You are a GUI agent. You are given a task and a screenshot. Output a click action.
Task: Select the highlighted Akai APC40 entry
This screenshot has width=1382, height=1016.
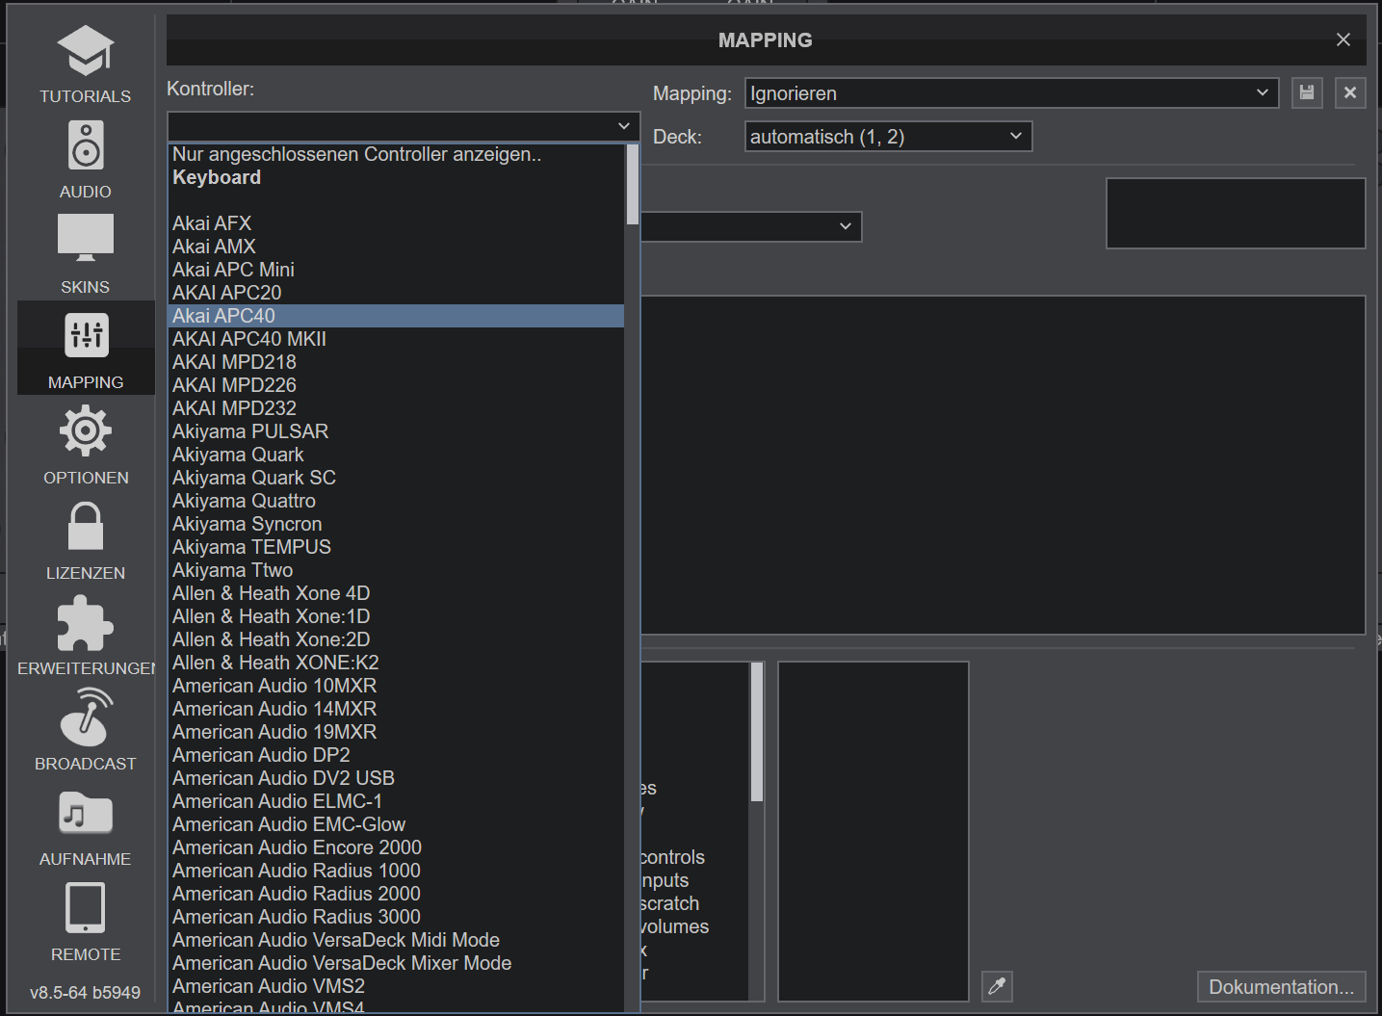click(397, 316)
